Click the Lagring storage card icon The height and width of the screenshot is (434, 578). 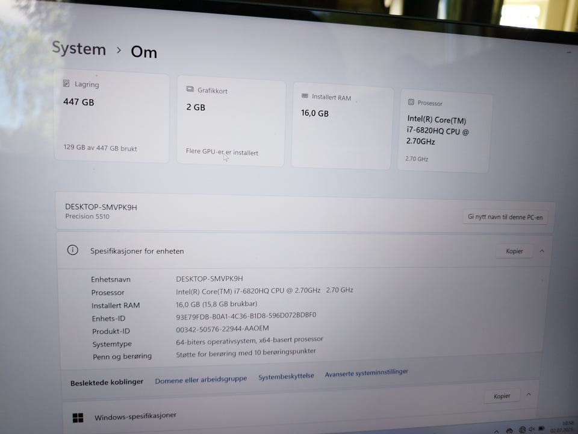click(x=66, y=83)
